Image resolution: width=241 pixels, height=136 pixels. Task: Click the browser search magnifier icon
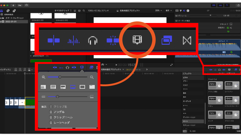84,11
